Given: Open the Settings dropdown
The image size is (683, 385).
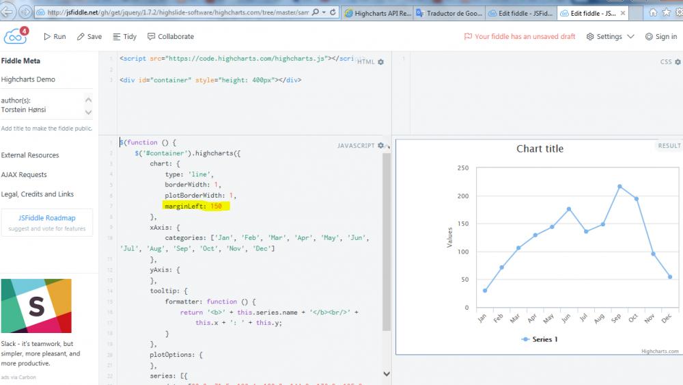Looking at the screenshot, I should pos(610,37).
